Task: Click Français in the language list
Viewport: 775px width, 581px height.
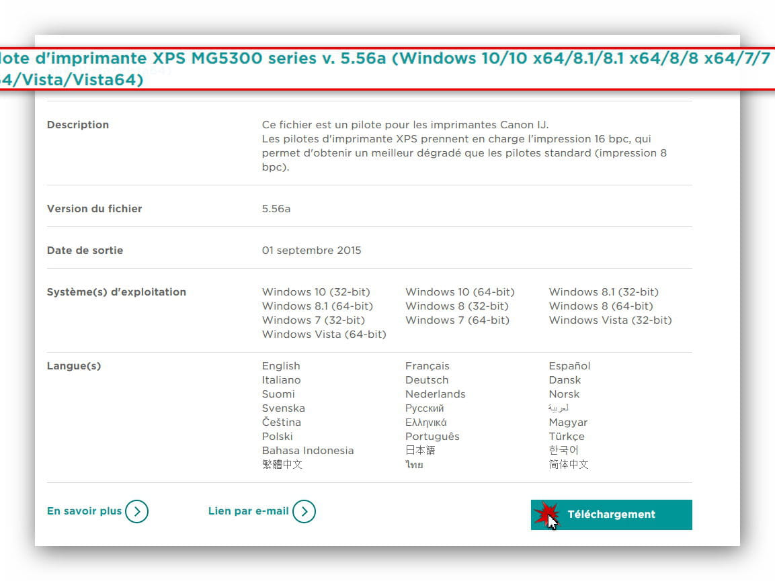Action: pyautogui.click(x=427, y=366)
